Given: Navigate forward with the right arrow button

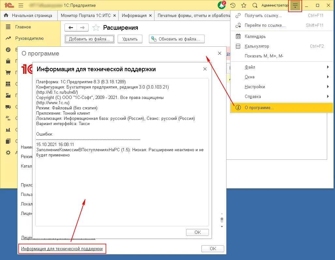Looking at the screenshot, I should click(x=82, y=28).
